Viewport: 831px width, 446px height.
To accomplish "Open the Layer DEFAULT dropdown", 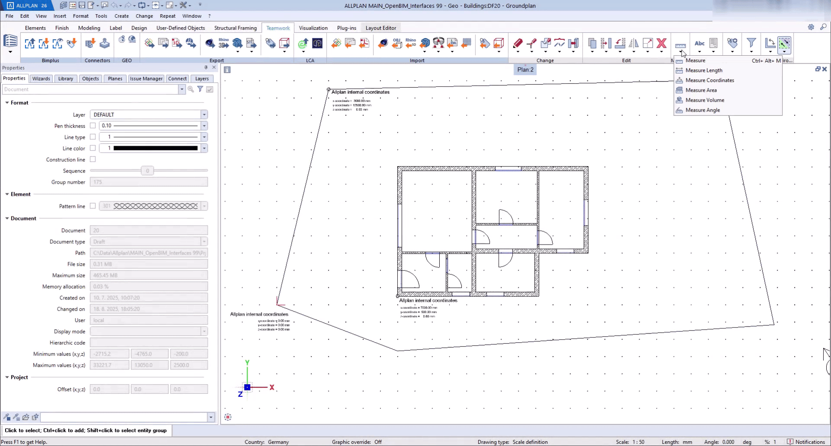I will coord(204,115).
